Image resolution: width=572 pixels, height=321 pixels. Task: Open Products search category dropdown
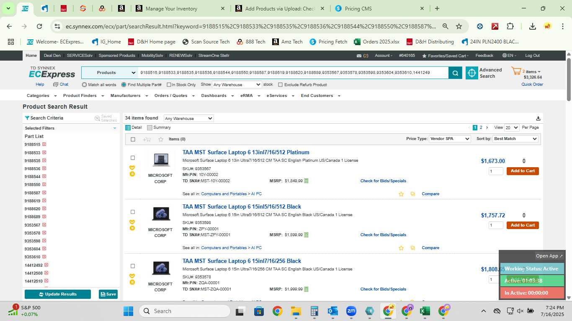click(x=110, y=73)
